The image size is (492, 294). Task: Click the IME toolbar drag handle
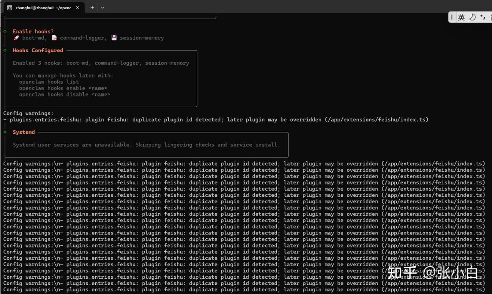tap(452, 17)
